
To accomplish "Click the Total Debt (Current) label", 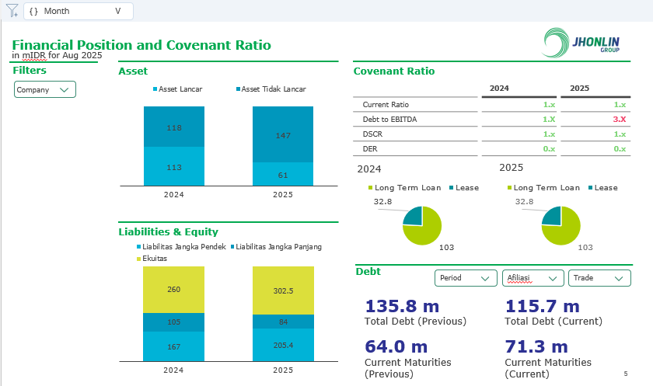I will [x=553, y=322].
